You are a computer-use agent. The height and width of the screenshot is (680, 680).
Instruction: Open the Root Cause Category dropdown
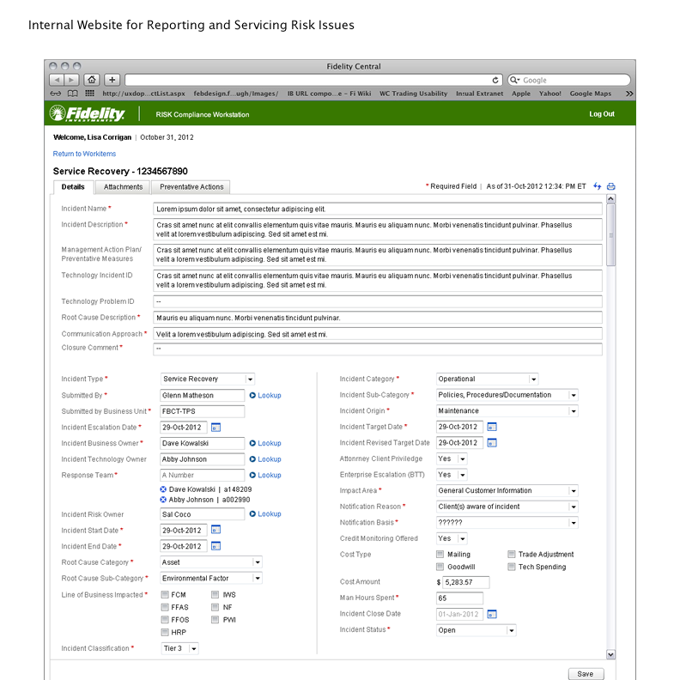[257, 562]
